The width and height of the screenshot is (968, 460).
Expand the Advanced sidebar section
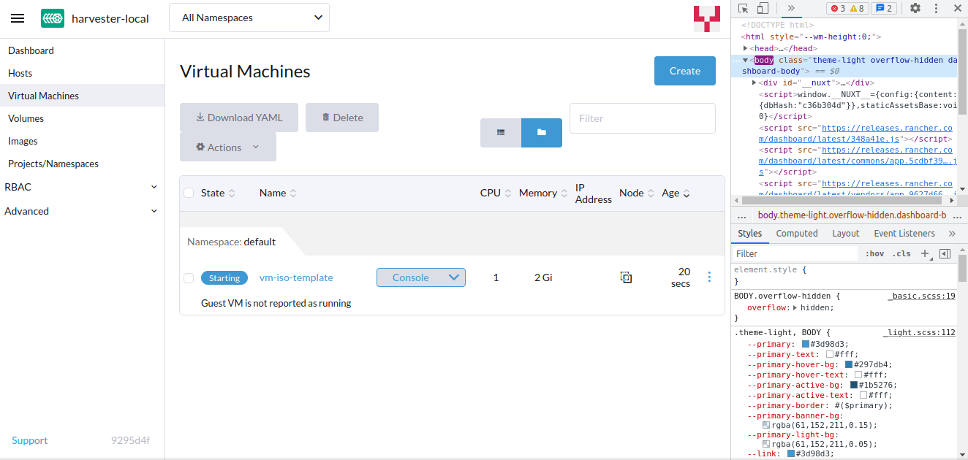(x=82, y=211)
